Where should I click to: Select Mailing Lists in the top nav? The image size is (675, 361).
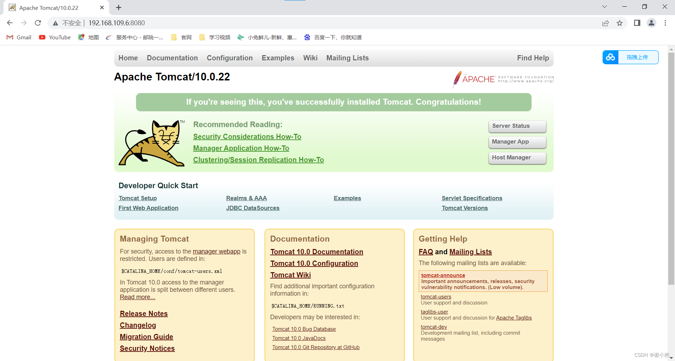point(347,58)
